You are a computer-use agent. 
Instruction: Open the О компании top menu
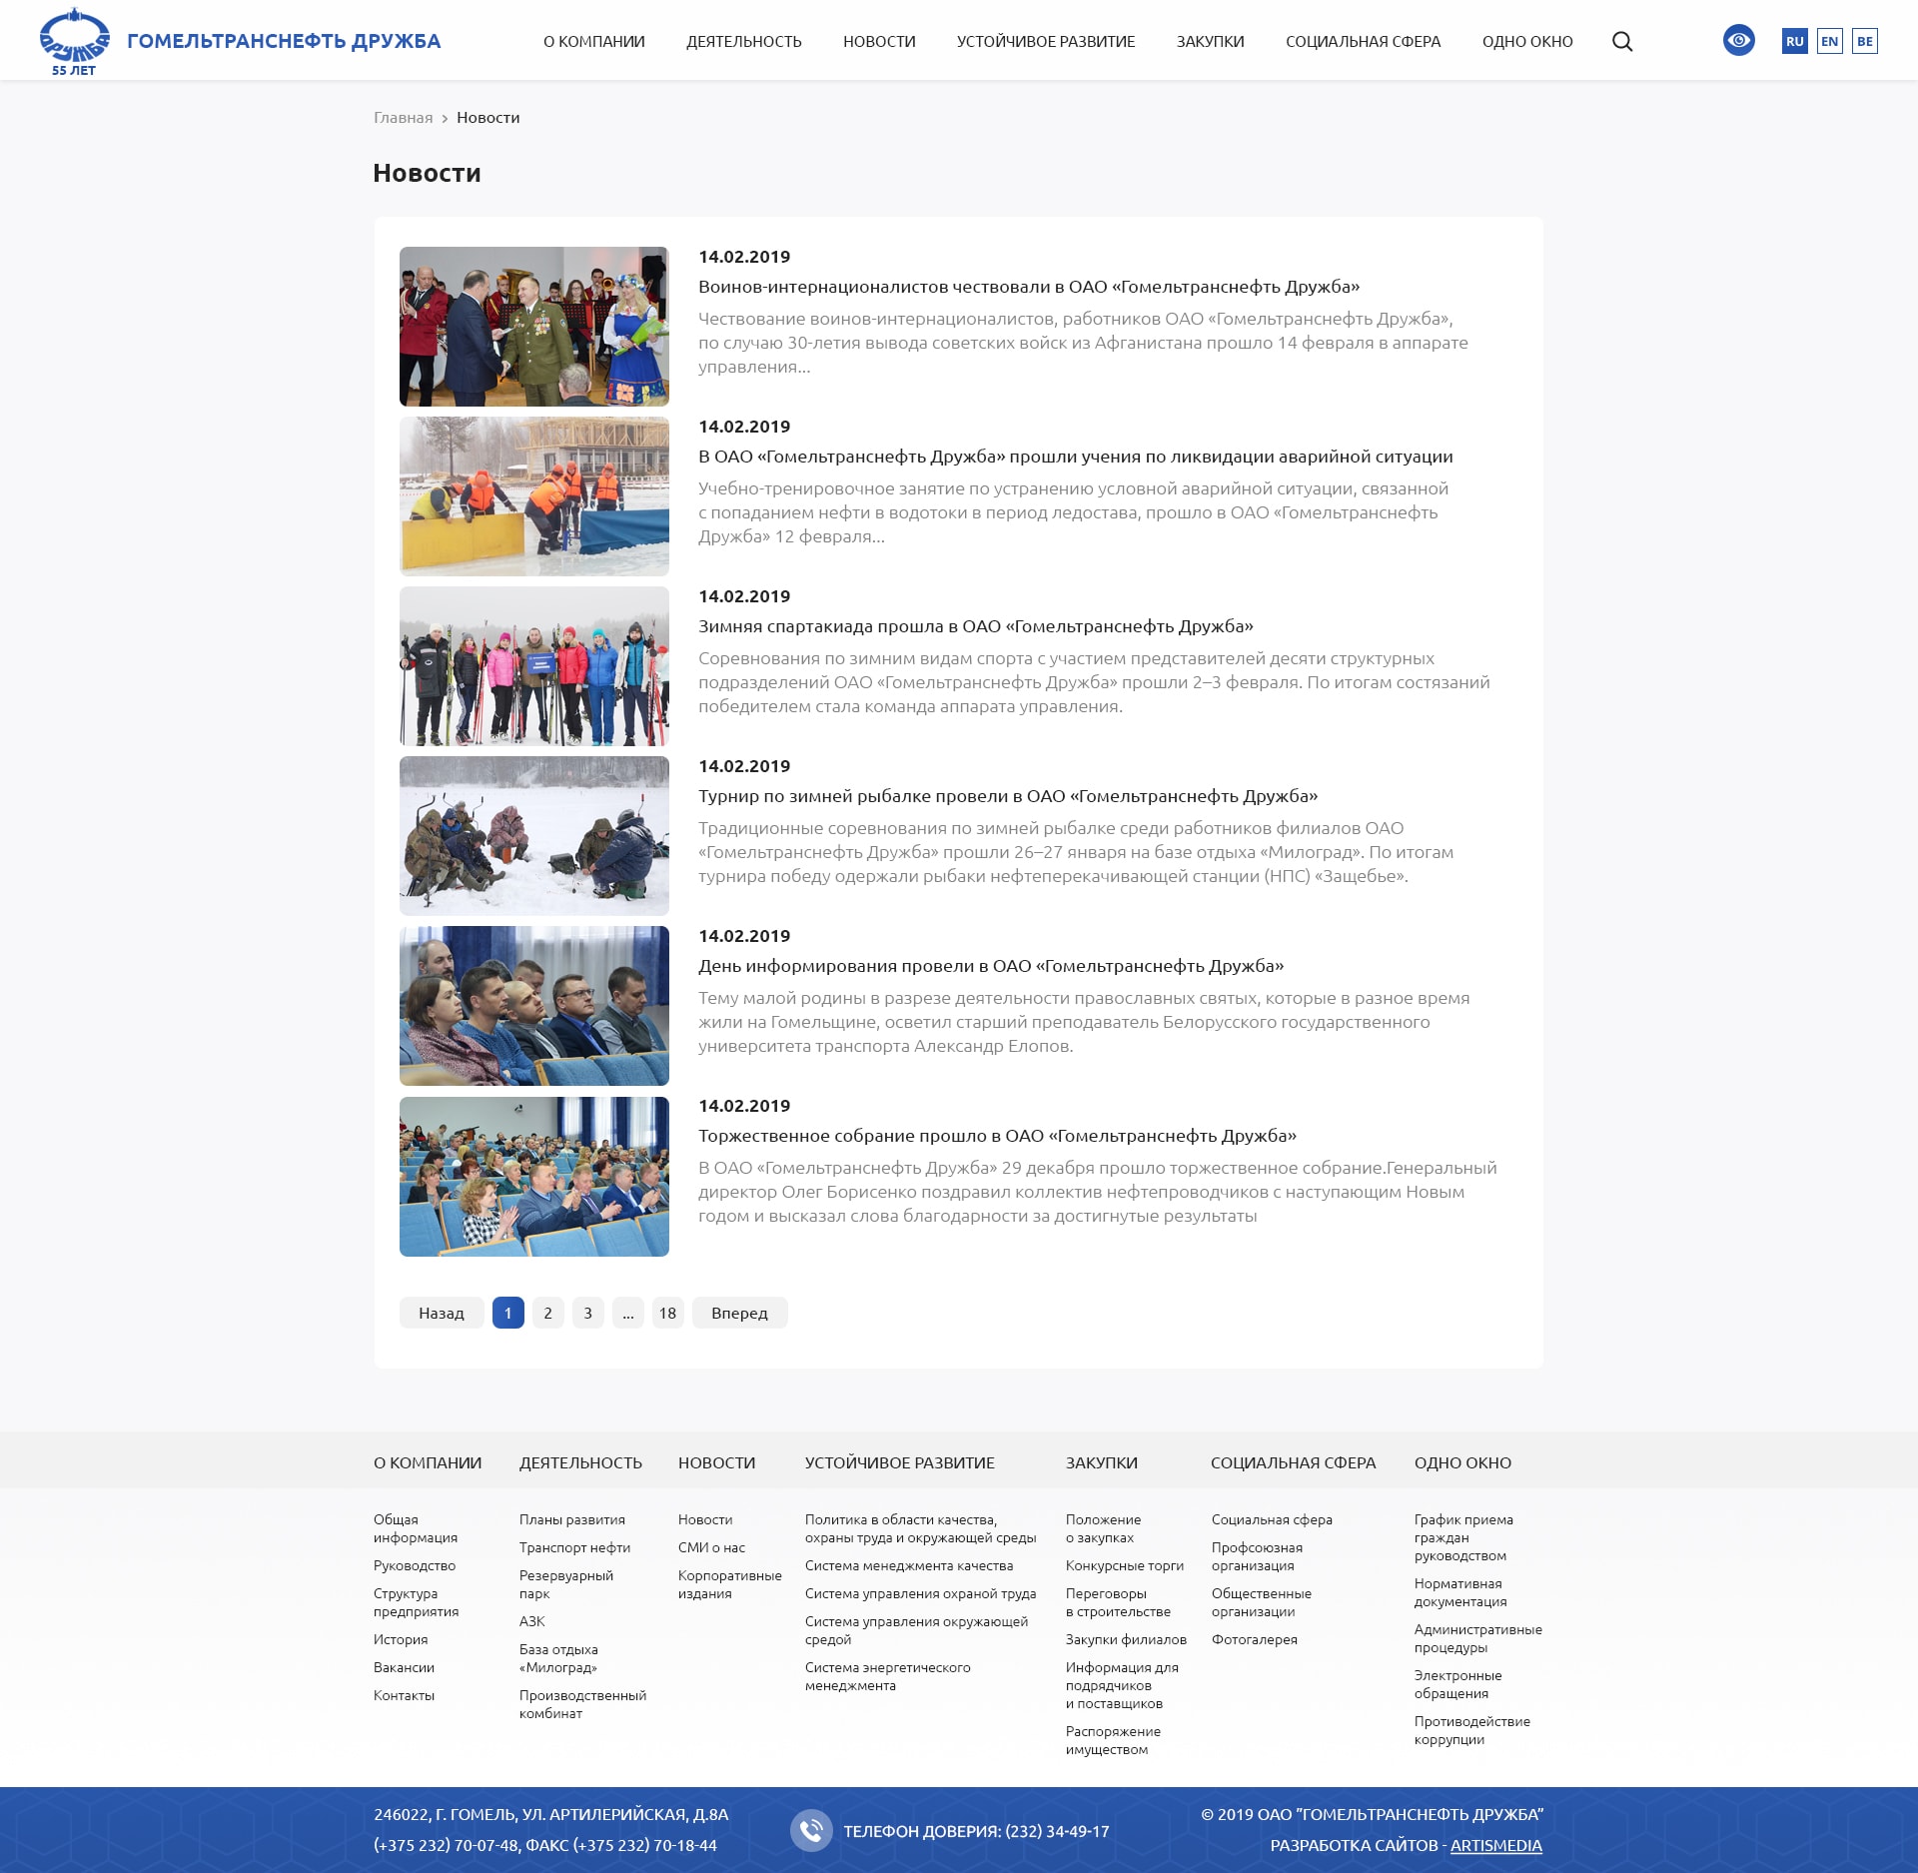pyautogui.click(x=593, y=41)
